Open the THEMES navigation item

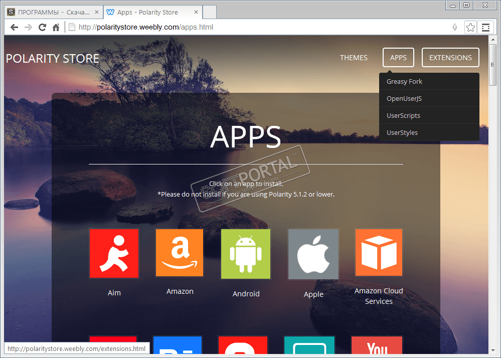[x=354, y=58]
